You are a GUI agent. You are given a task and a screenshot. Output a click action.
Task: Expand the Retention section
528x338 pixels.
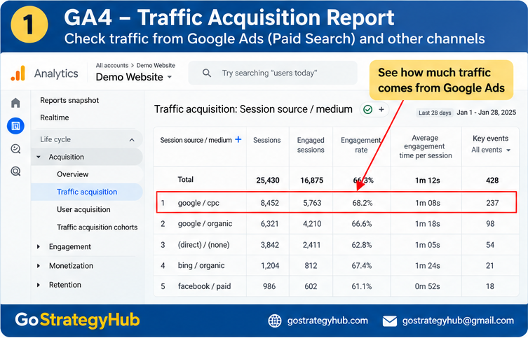tap(39, 285)
